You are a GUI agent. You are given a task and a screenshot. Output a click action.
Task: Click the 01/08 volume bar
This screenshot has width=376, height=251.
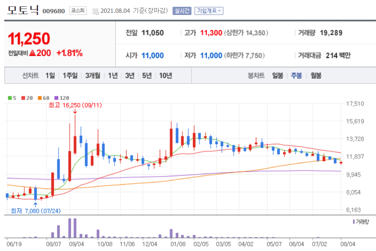tap(171, 233)
